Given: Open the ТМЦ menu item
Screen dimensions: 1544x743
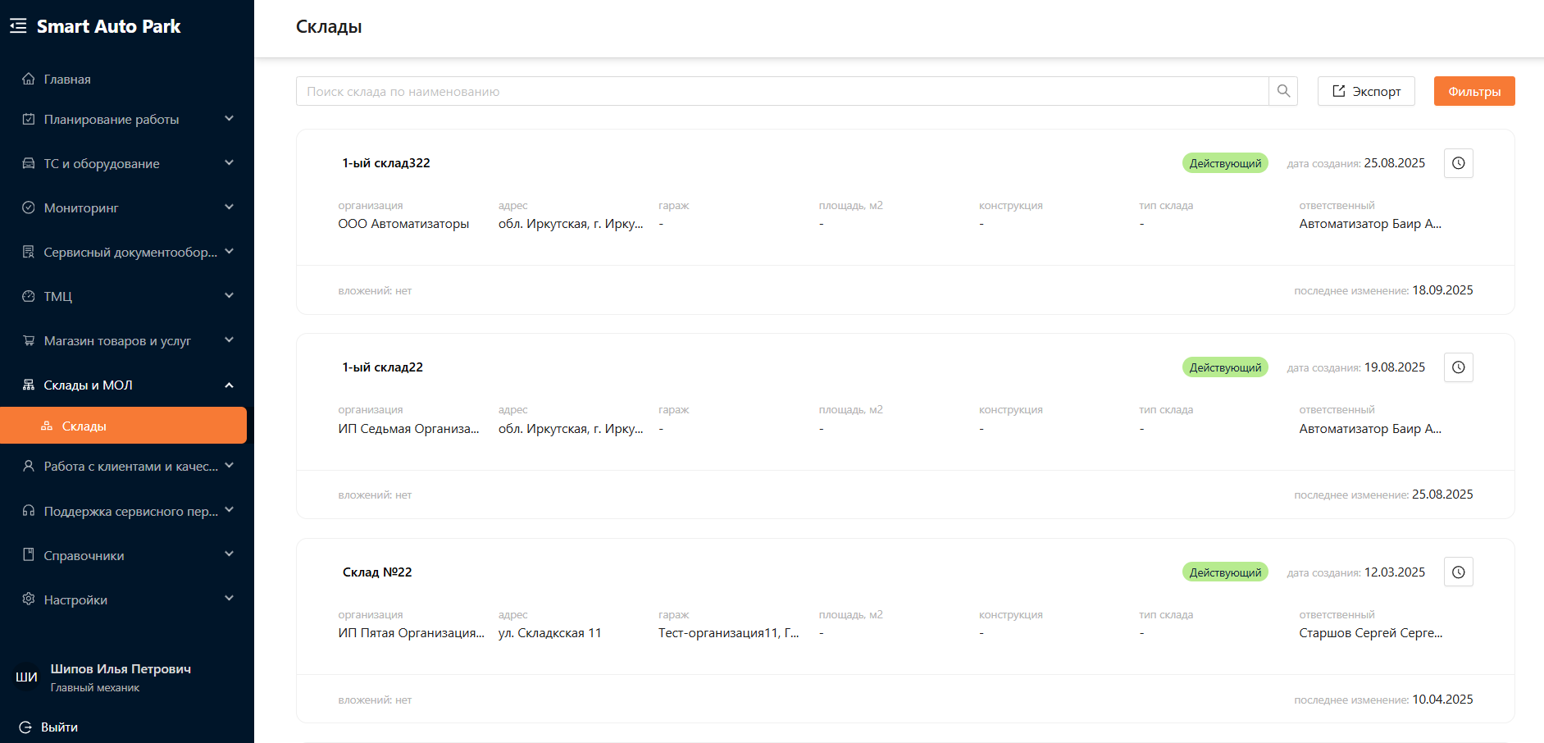Looking at the screenshot, I should pos(58,296).
